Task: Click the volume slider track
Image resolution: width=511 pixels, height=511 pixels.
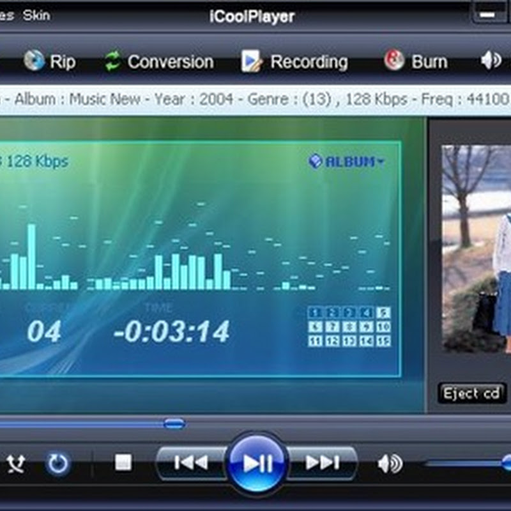Action: point(468,463)
